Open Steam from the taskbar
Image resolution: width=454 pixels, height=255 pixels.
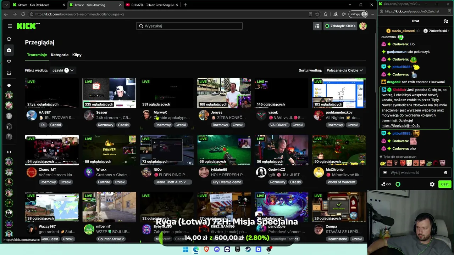tap(248, 249)
